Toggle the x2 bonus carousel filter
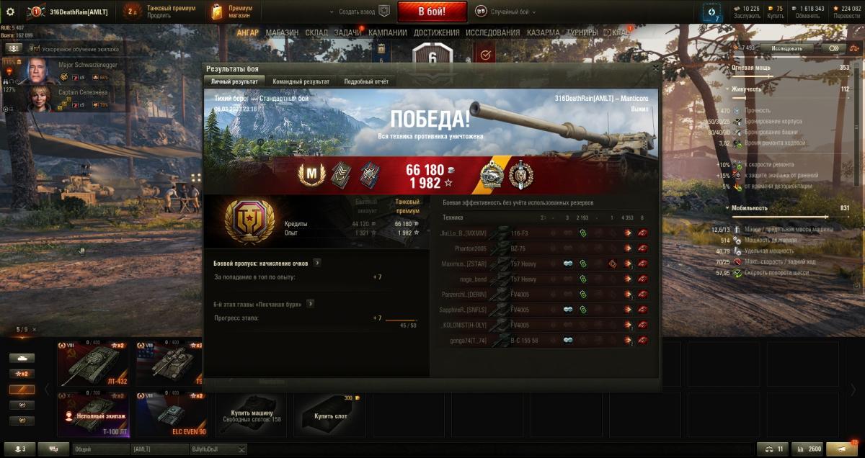The width and height of the screenshot is (865, 458). coord(22,374)
